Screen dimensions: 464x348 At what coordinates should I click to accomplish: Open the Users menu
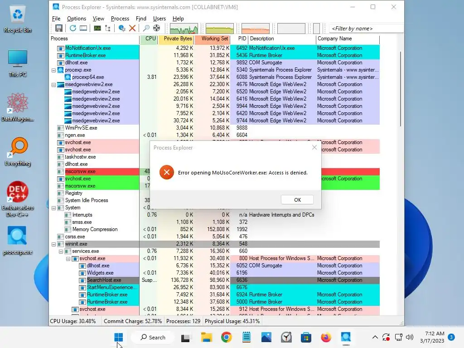coord(159,18)
